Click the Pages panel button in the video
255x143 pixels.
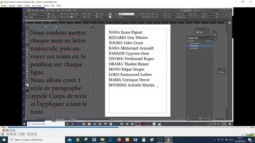click(201, 32)
